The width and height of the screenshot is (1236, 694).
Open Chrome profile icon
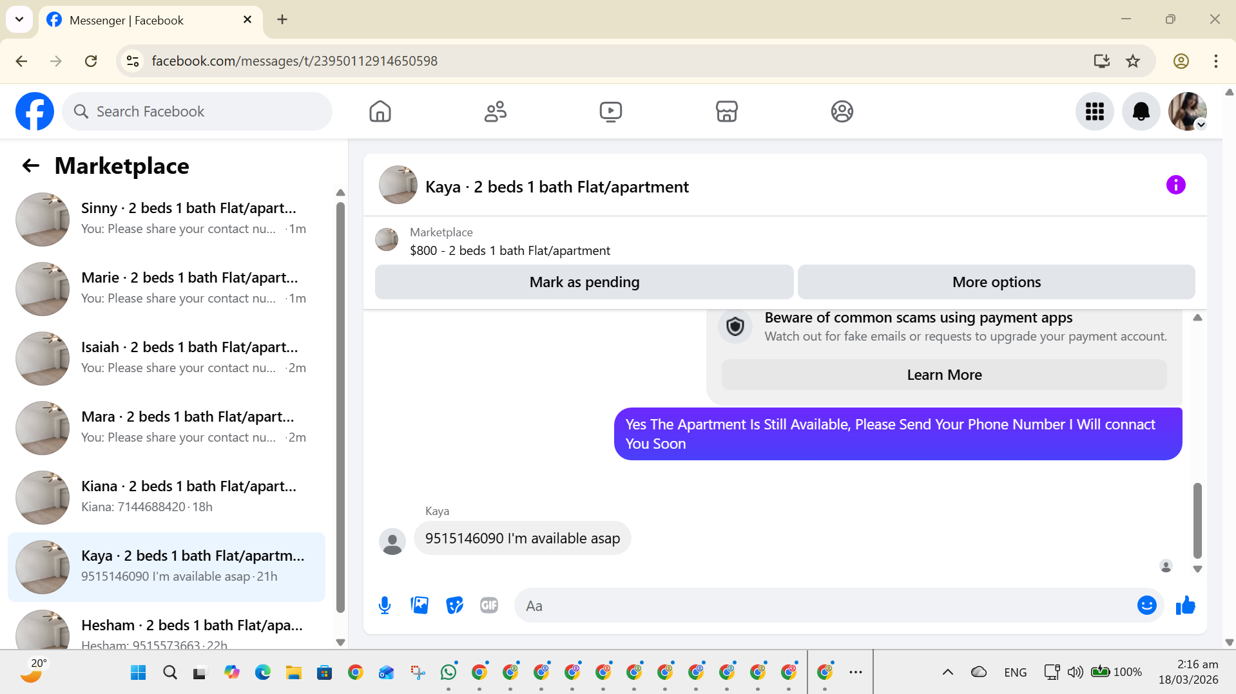(x=1181, y=61)
